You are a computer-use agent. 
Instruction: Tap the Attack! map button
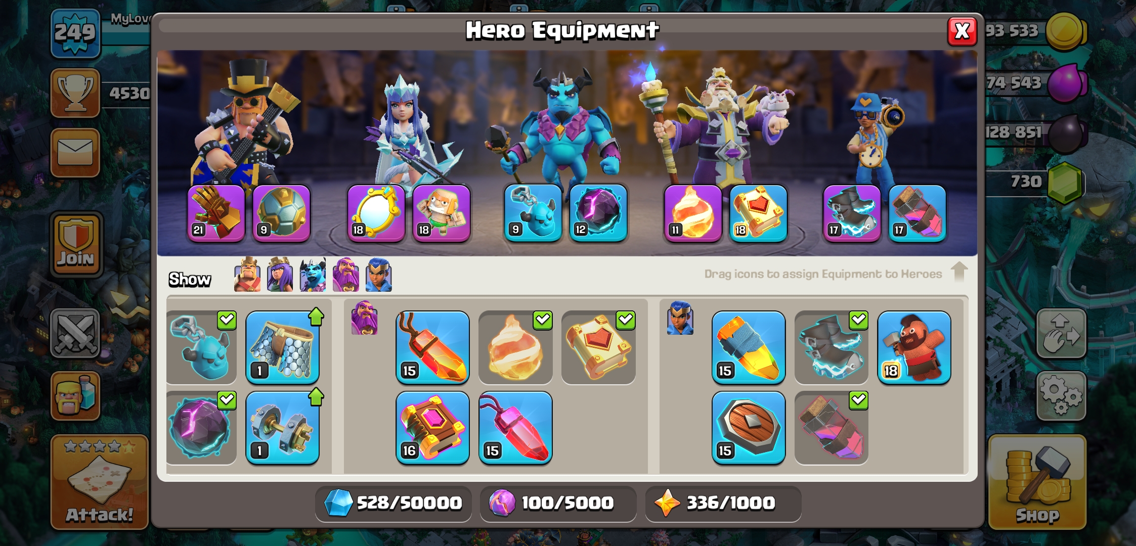[100, 482]
